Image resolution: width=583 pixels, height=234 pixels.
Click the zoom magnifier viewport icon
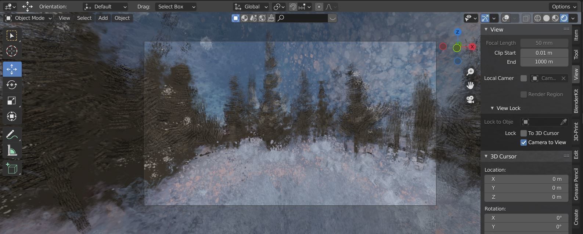coord(470,72)
